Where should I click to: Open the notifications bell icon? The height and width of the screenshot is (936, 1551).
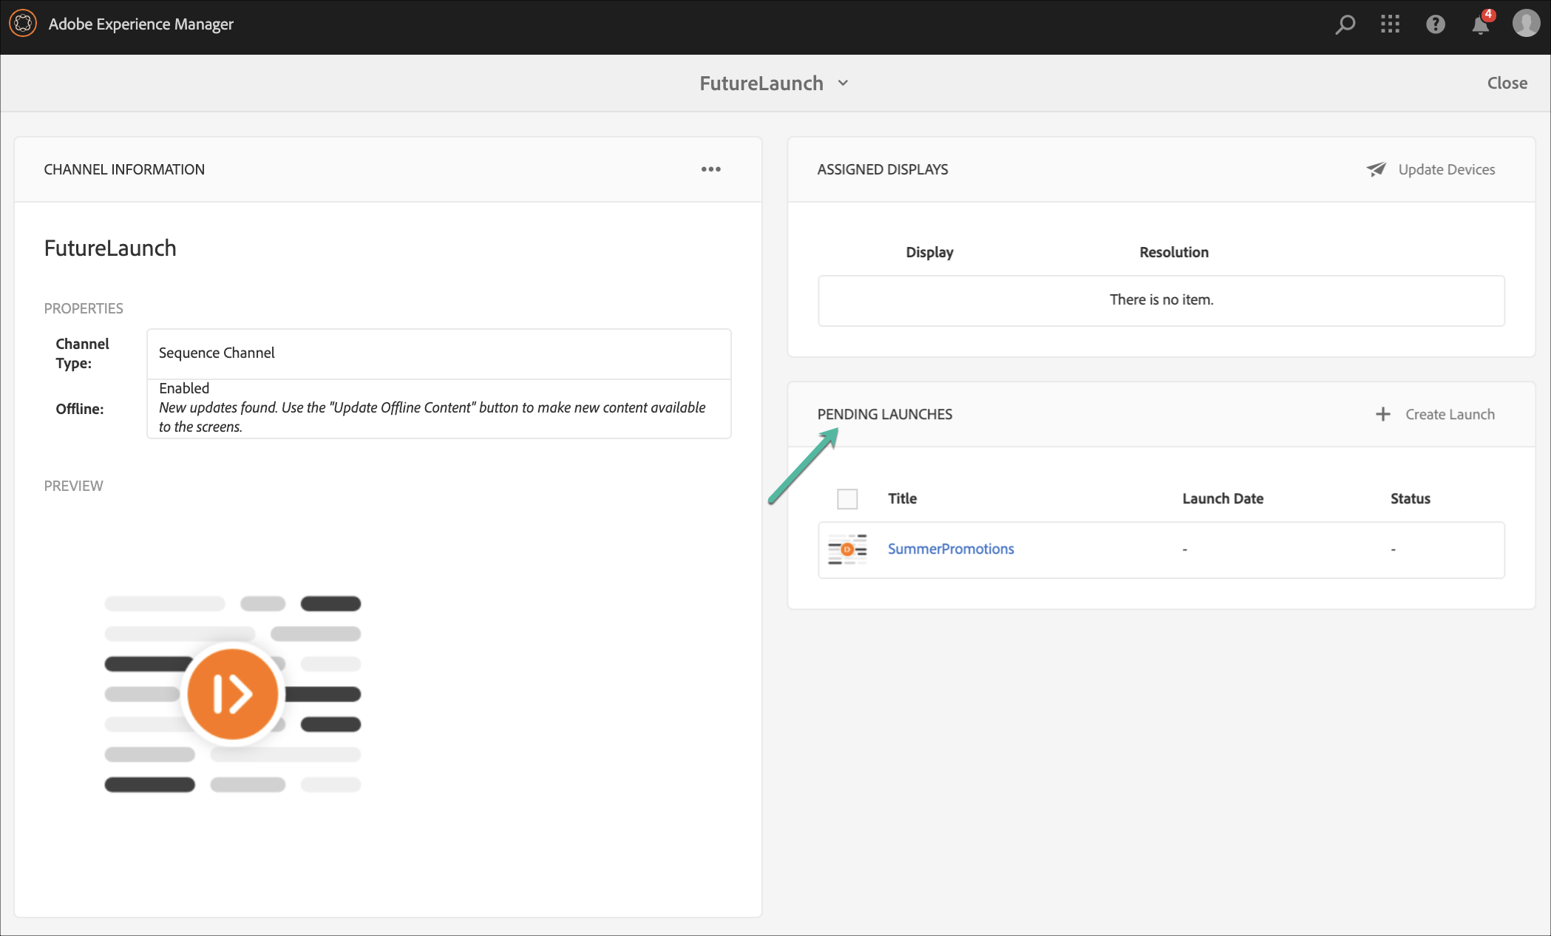pos(1480,25)
